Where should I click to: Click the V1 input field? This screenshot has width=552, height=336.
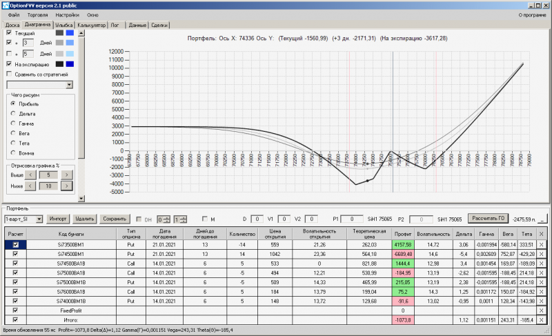[284, 219]
